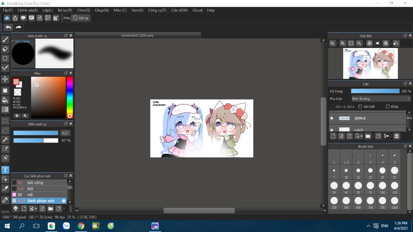Click the Redo arrow

pos(19,27)
